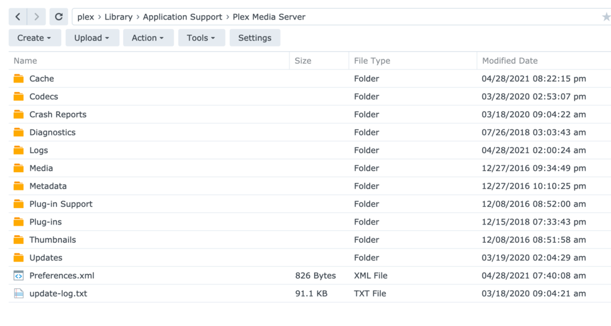
Task: Go forward with the right arrow button
Action: pyautogui.click(x=37, y=17)
